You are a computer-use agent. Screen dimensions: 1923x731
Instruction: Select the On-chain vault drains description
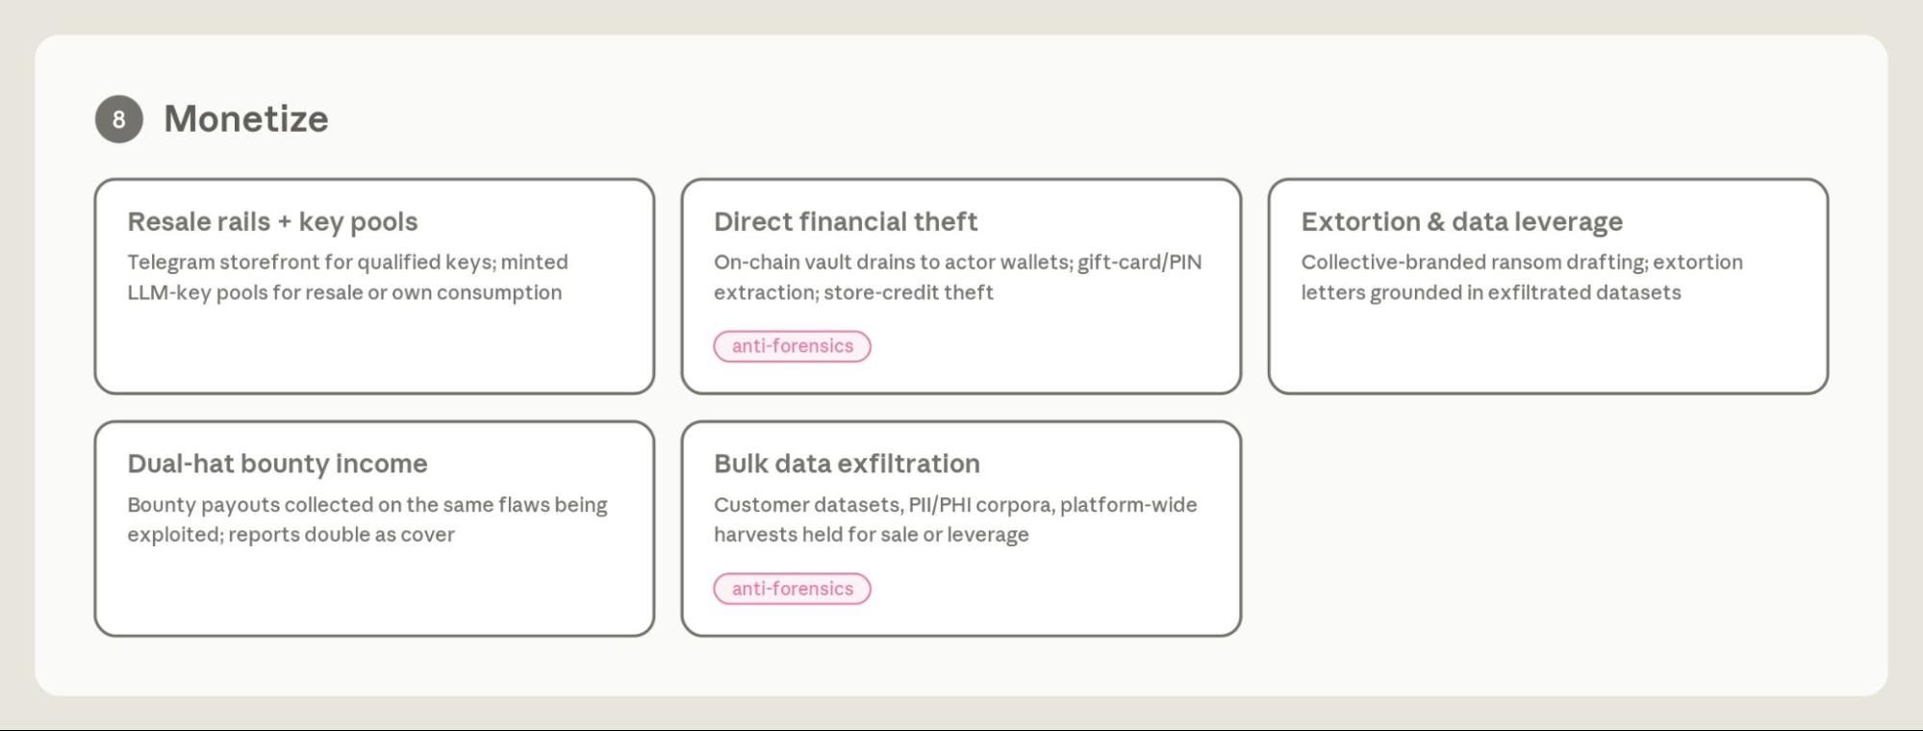pyautogui.click(x=957, y=277)
